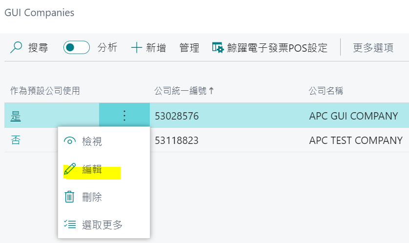Image resolution: width=409 pixels, height=243 pixels.
Task: Click the checklist icon for 選取更多
Action: 70,224
